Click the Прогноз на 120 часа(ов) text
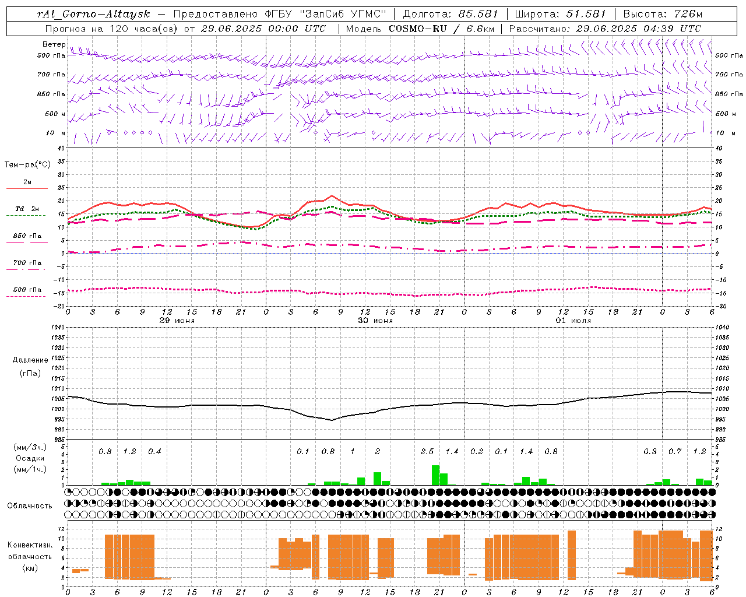Image resolution: width=746 pixels, height=597 pixels. coord(112,29)
